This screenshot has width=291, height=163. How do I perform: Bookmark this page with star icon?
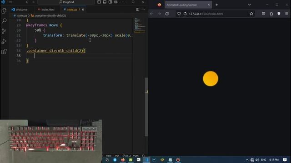point(251,14)
